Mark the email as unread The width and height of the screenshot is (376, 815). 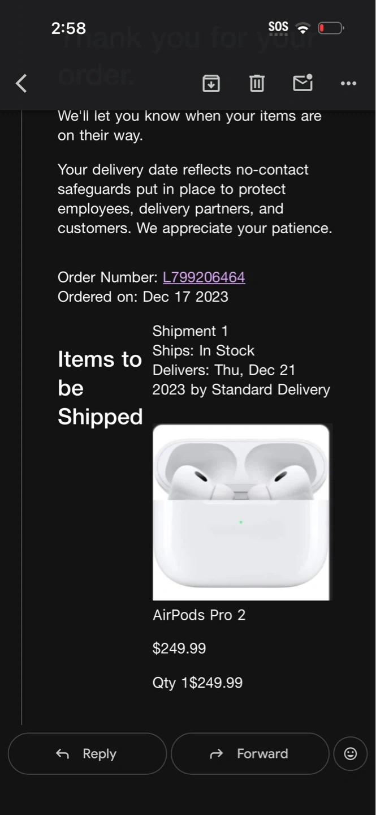click(303, 83)
